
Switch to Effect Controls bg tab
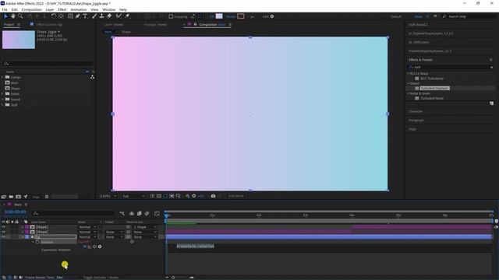coord(48,24)
